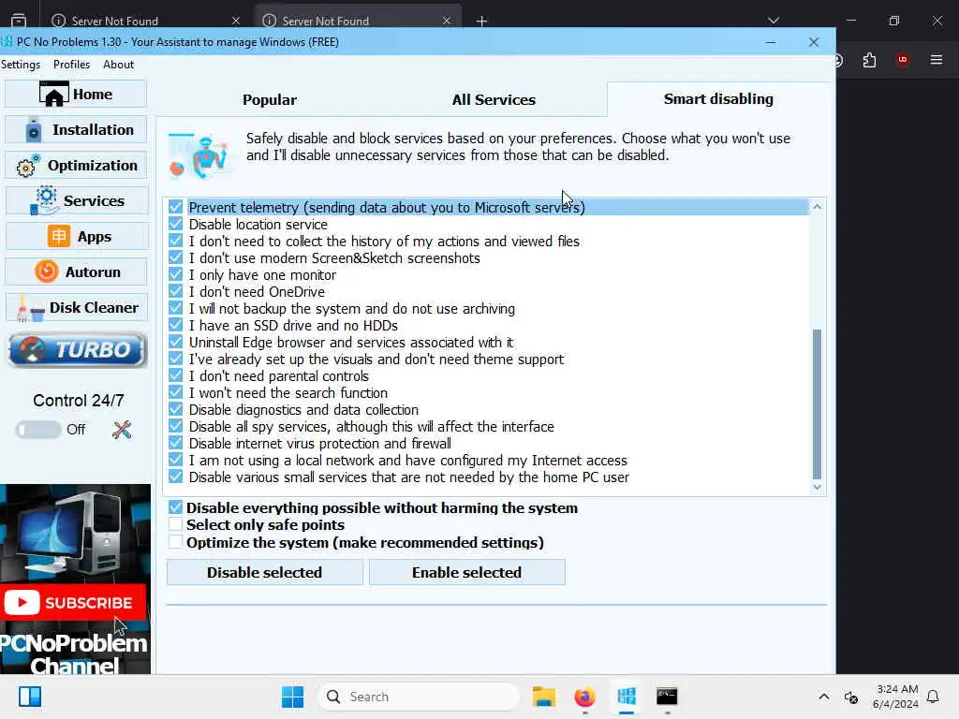Toggle the Control 24/7 switch
Viewport: 959px width, 719px height.
pyautogui.click(x=37, y=430)
